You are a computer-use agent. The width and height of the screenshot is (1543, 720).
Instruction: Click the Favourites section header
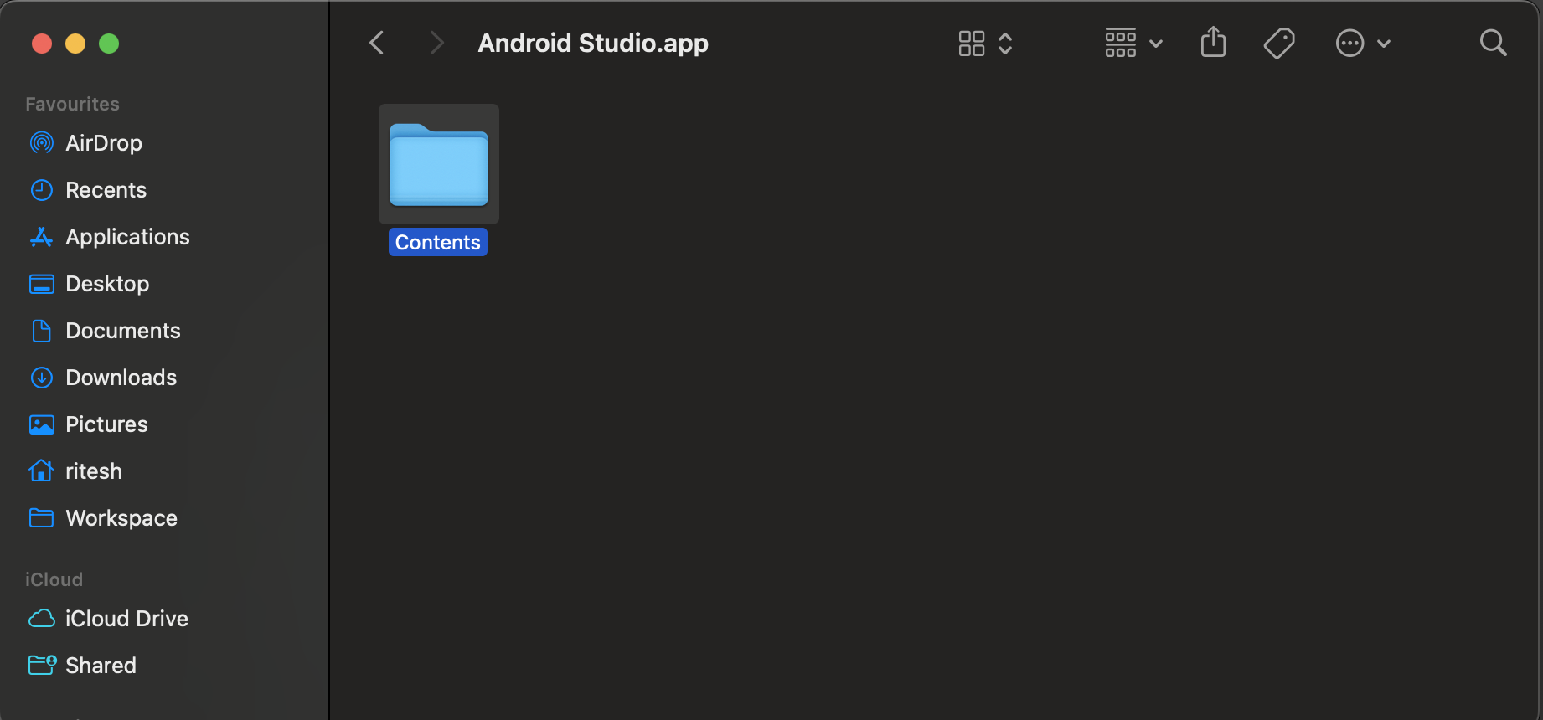(x=72, y=104)
